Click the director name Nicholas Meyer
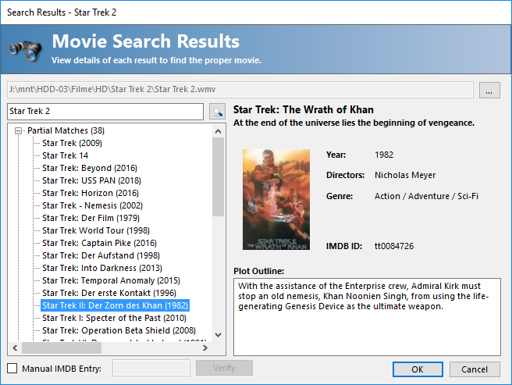The image size is (512, 385). pyautogui.click(x=405, y=175)
